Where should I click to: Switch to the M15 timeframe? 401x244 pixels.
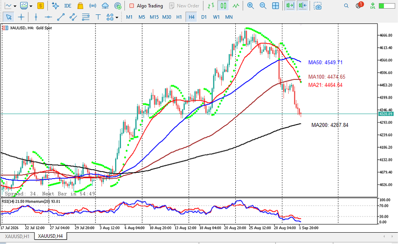(154, 17)
